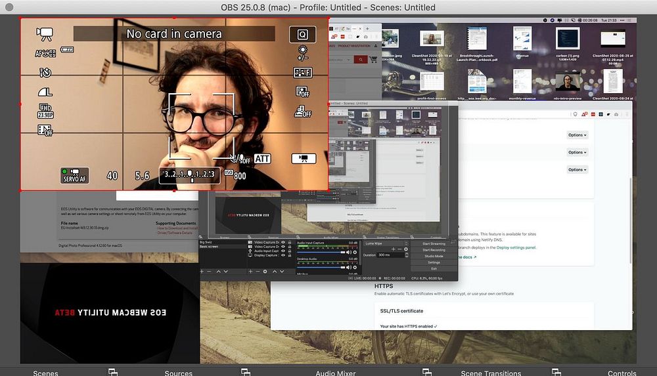Open shopping cart icon on Canon site
Screen dimensions: 657x376
point(373,60)
